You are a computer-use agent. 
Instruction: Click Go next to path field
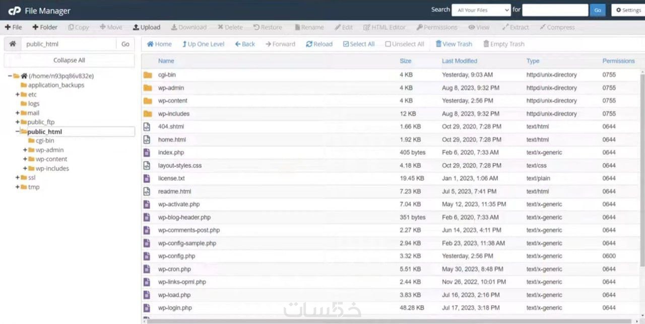point(125,44)
